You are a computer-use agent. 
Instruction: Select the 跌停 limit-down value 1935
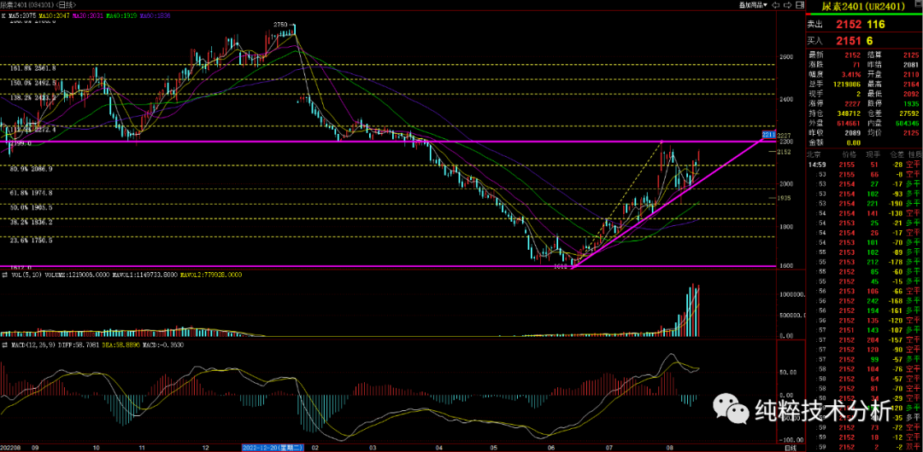tap(911, 104)
